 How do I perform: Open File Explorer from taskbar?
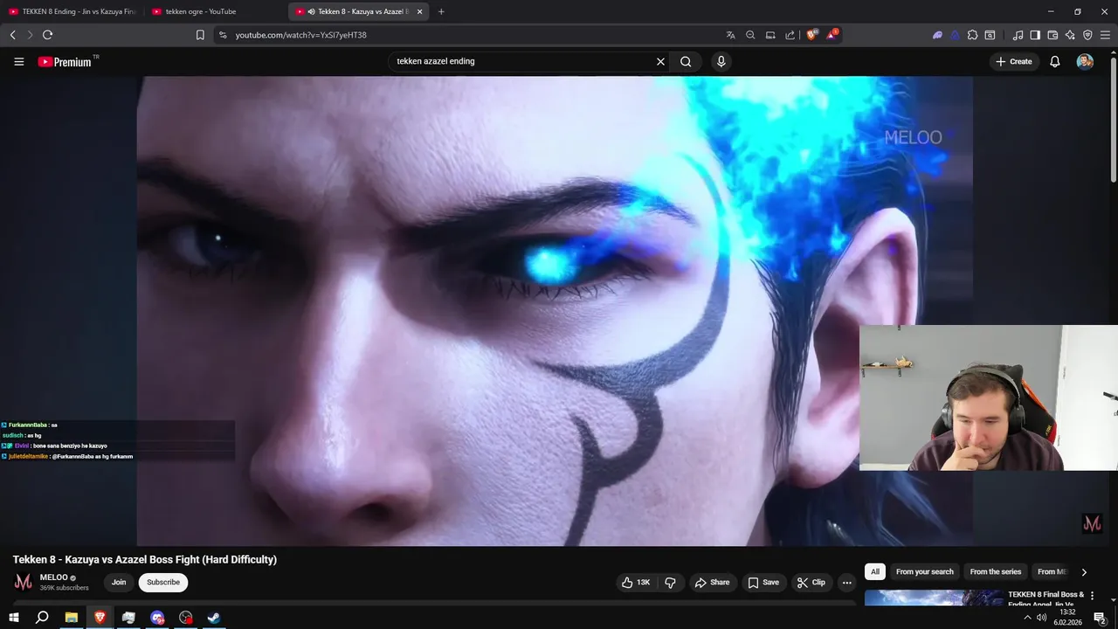71,618
